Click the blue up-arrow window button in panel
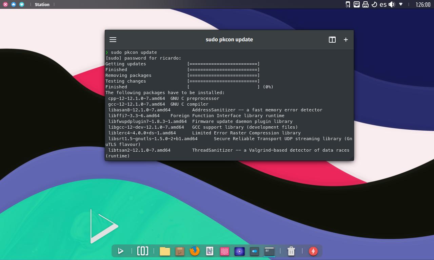Screen dimensions: 434x260 pos(14,4)
